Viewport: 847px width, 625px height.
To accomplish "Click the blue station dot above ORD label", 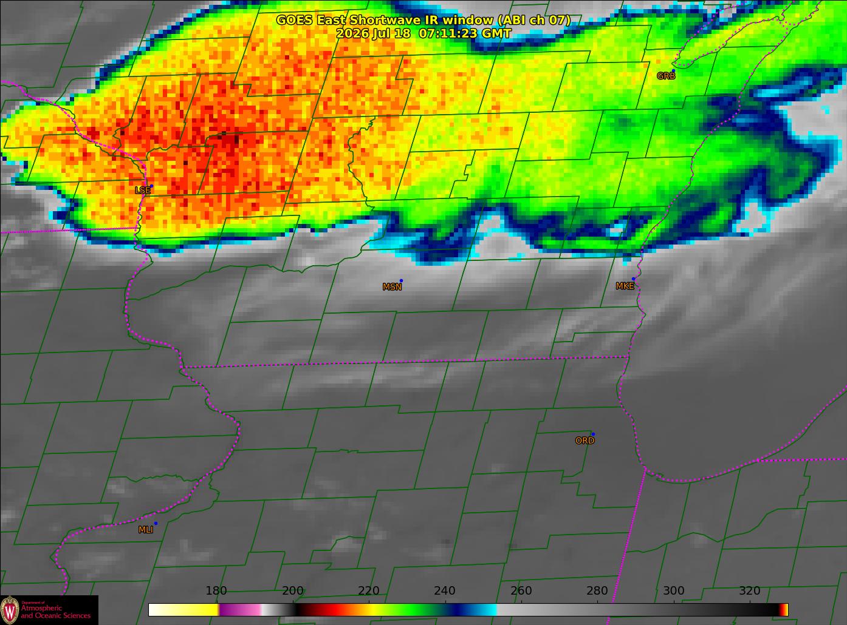I will (x=593, y=434).
